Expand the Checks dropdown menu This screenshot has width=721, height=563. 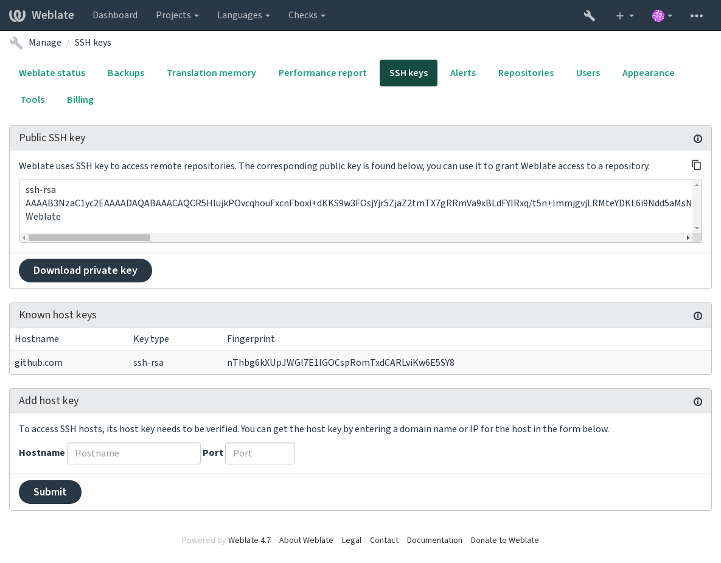[x=307, y=15]
